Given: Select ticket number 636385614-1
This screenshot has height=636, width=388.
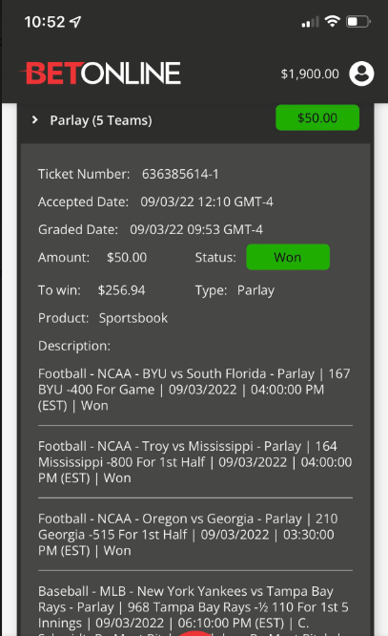Looking at the screenshot, I should coord(180,174).
